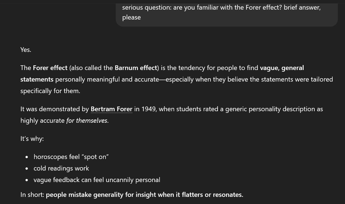Click the "Yes." reply line
This screenshot has width=345, height=204.
pos(26,50)
